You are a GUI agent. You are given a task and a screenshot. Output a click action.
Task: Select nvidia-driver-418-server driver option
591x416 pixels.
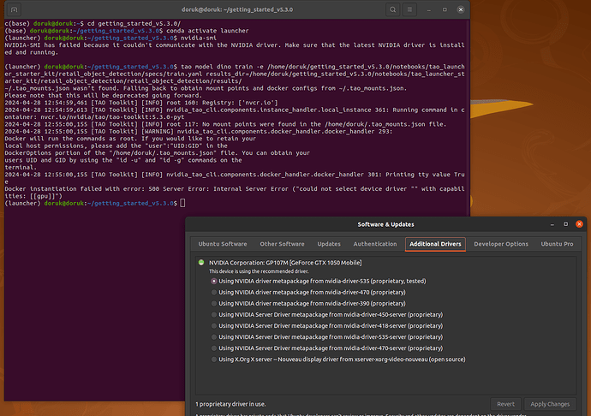coord(327,326)
